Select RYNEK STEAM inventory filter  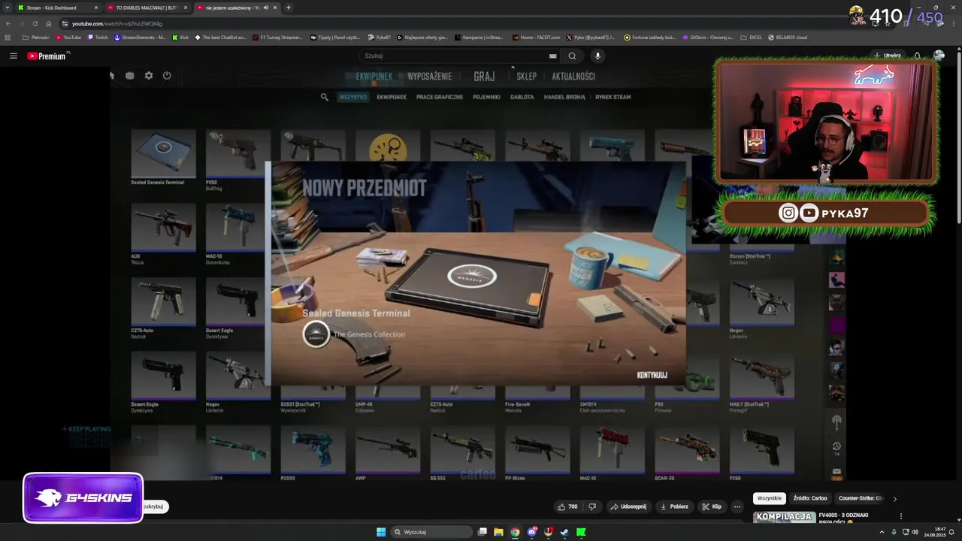click(x=613, y=97)
